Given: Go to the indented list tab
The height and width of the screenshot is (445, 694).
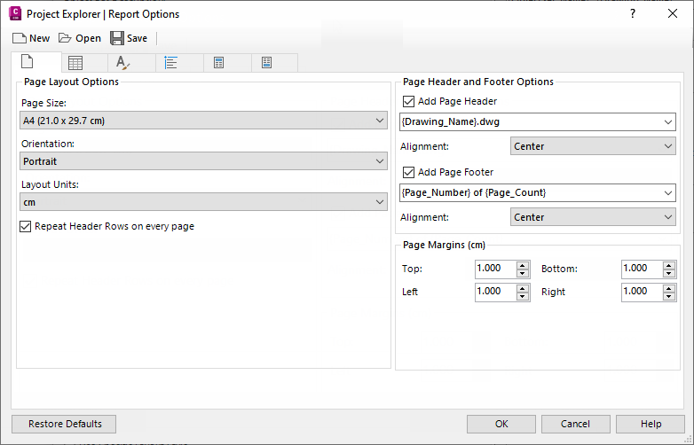Looking at the screenshot, I should (x=171, y=63).
